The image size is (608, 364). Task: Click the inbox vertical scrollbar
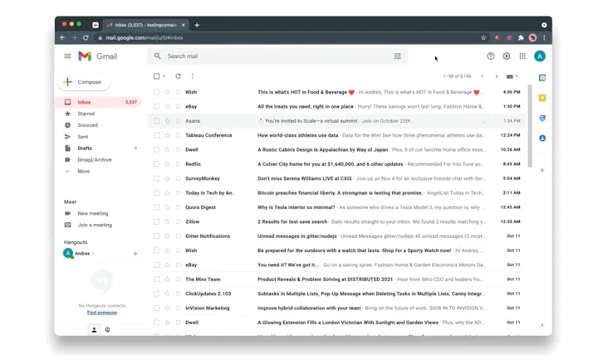point(530,126)
